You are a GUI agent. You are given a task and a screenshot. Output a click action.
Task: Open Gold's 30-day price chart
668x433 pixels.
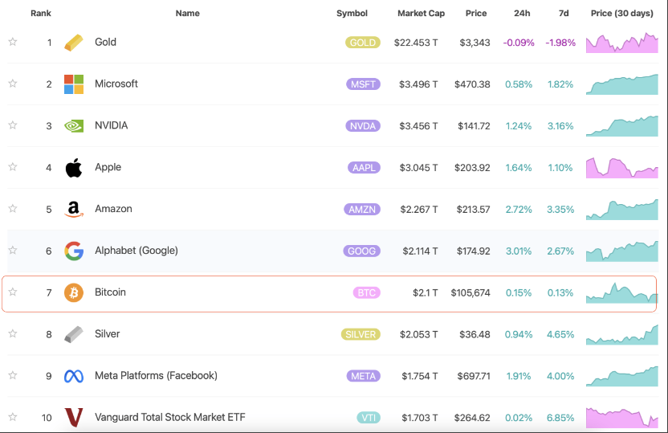622,43
